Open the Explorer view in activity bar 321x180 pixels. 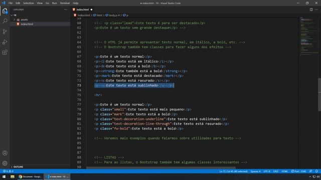click(x=5, y=11)
